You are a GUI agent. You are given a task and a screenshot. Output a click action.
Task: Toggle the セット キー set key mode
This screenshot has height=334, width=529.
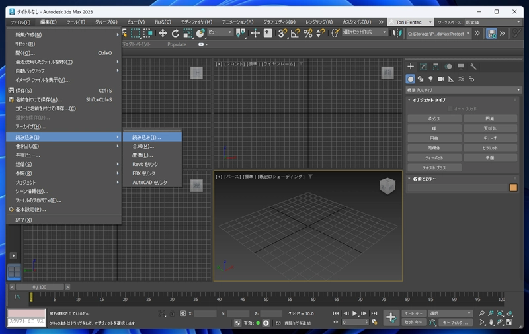tap(414, 322)
